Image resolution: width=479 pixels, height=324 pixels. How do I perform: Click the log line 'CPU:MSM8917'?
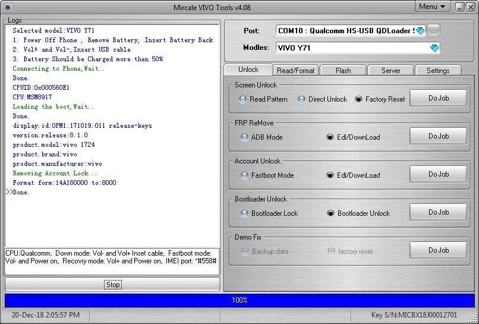(32, 97)
